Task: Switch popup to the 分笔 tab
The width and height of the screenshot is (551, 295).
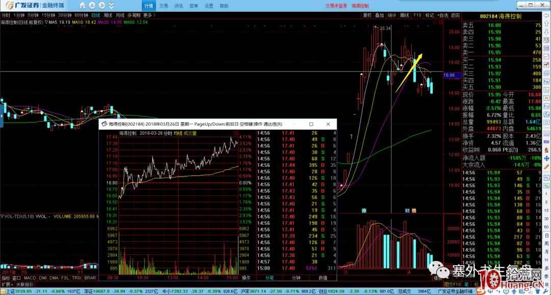Action: tap(269, 278)
